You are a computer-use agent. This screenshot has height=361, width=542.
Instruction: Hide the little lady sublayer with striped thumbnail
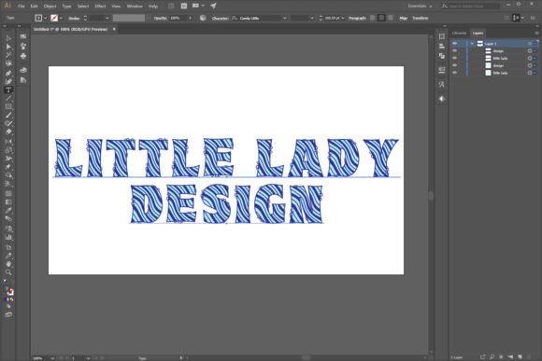[x=454, y=58]
